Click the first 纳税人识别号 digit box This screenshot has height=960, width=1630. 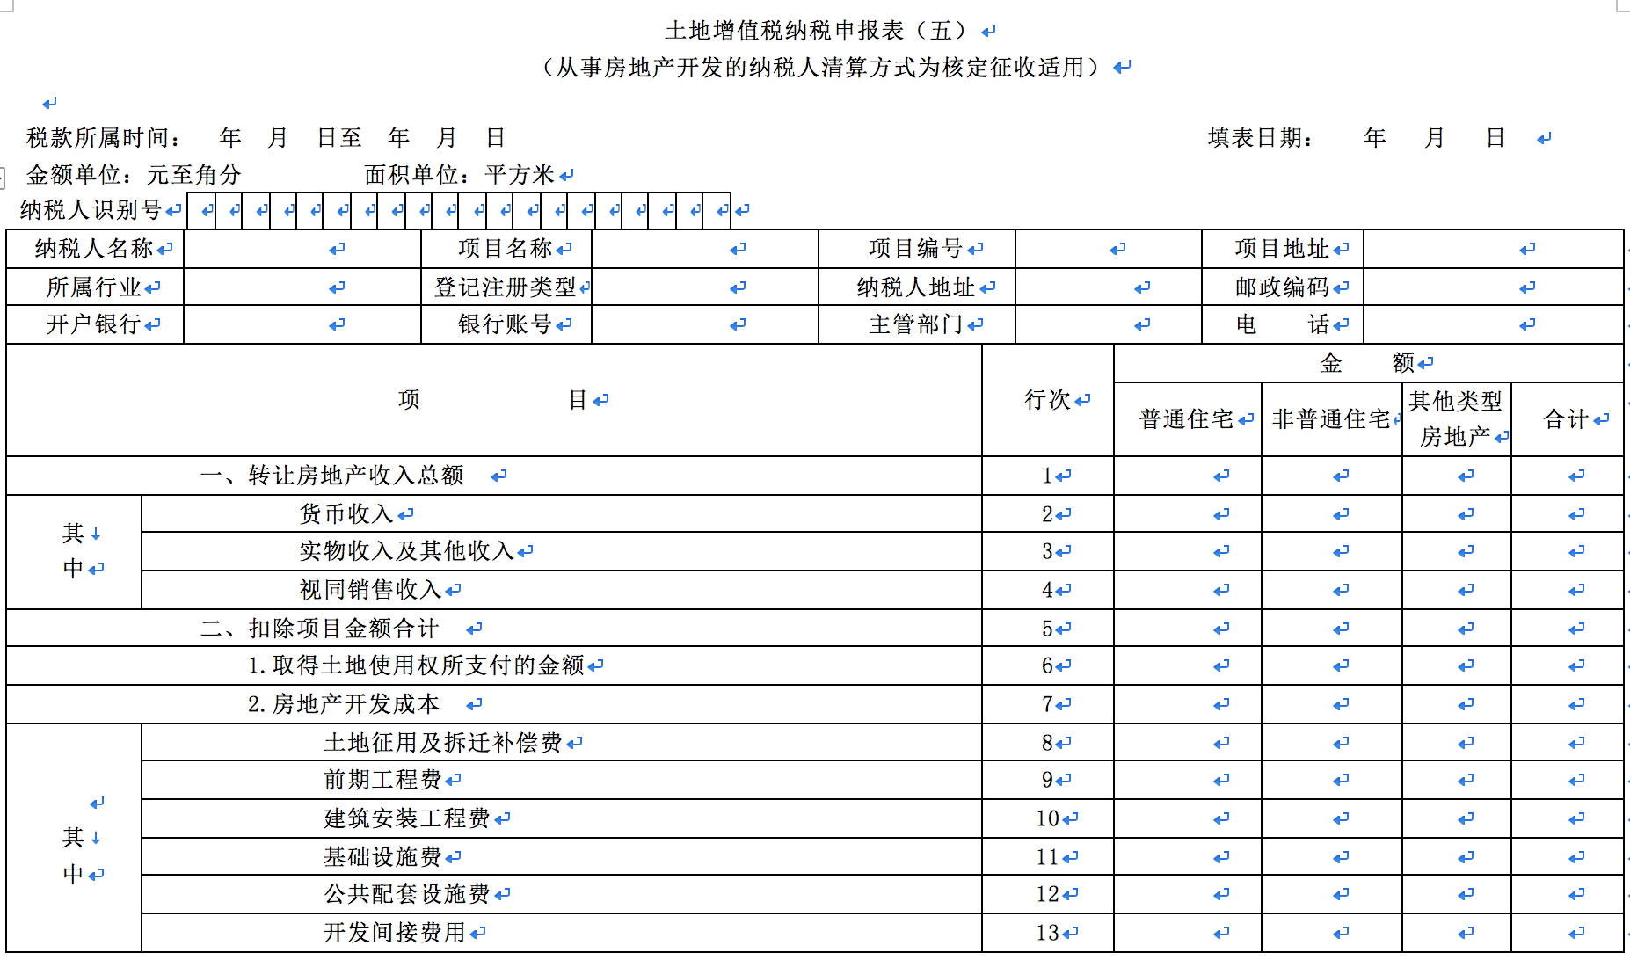201,210
